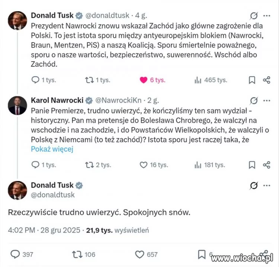Viewport: 279px width, 267px height.
Task: Repost the top Donald Tusk tweet
Action: click(90, 80)
